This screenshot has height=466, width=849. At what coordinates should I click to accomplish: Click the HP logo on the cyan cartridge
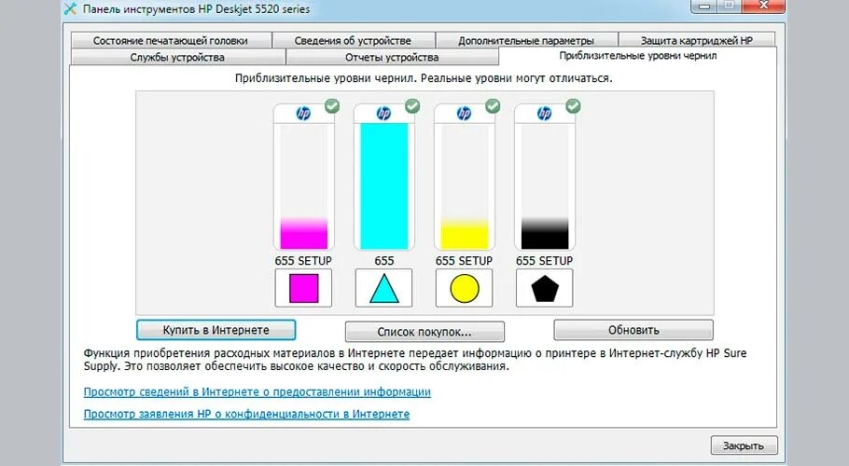pyautogui.click(x=383, y=114)
